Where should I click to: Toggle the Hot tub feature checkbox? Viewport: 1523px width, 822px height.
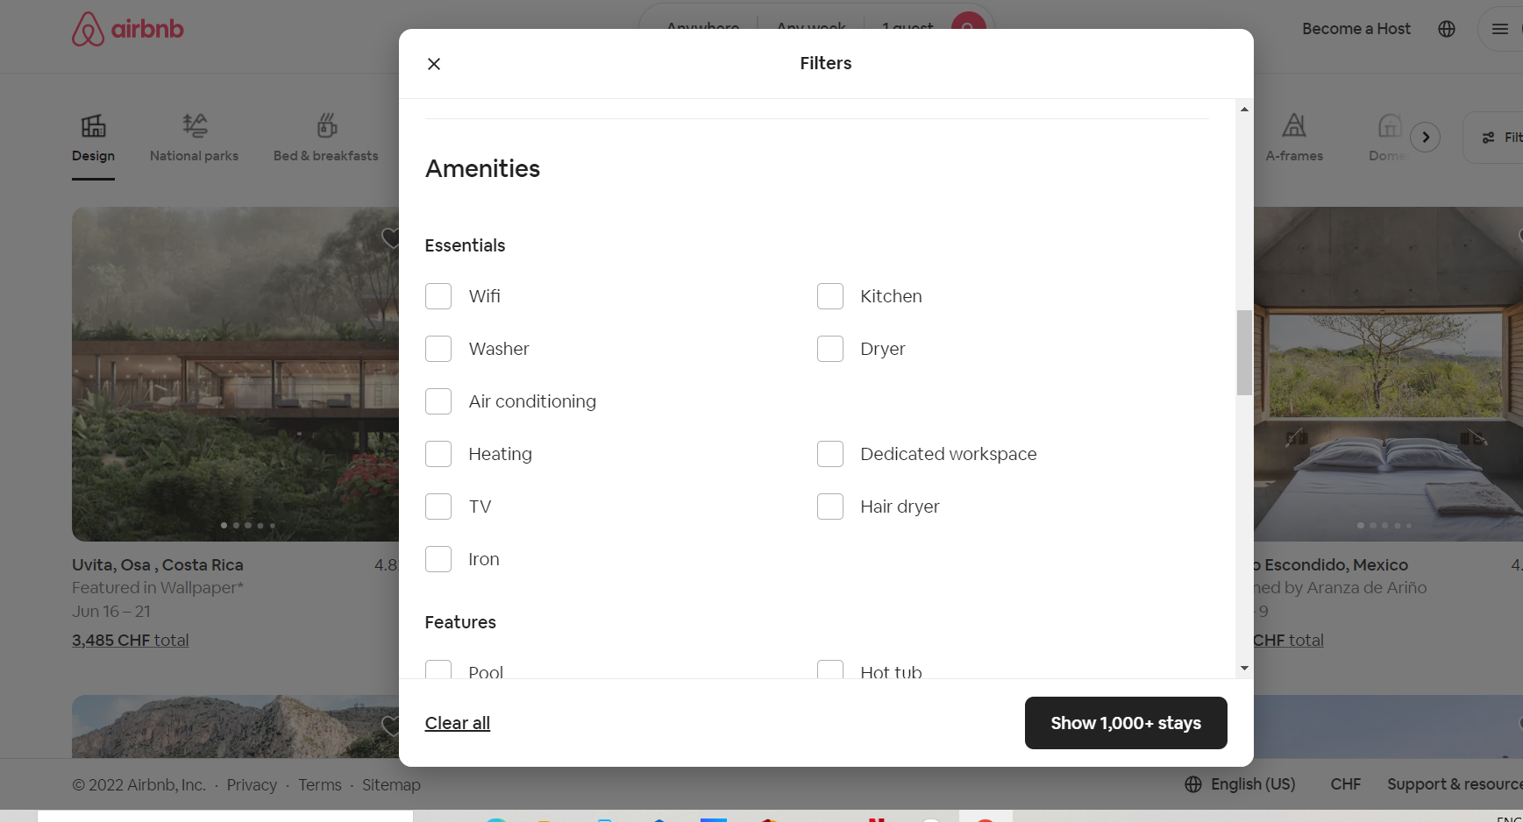[830, 670]
